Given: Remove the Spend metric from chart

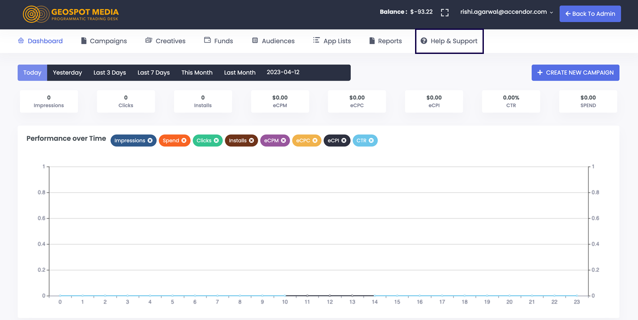Looking at the screenshot, I should 184,141.
